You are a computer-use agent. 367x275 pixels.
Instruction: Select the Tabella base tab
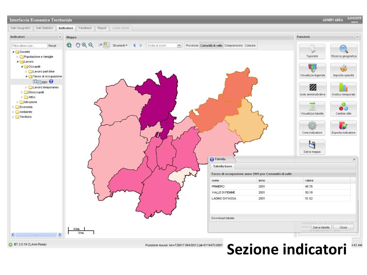tap(222, 166)
